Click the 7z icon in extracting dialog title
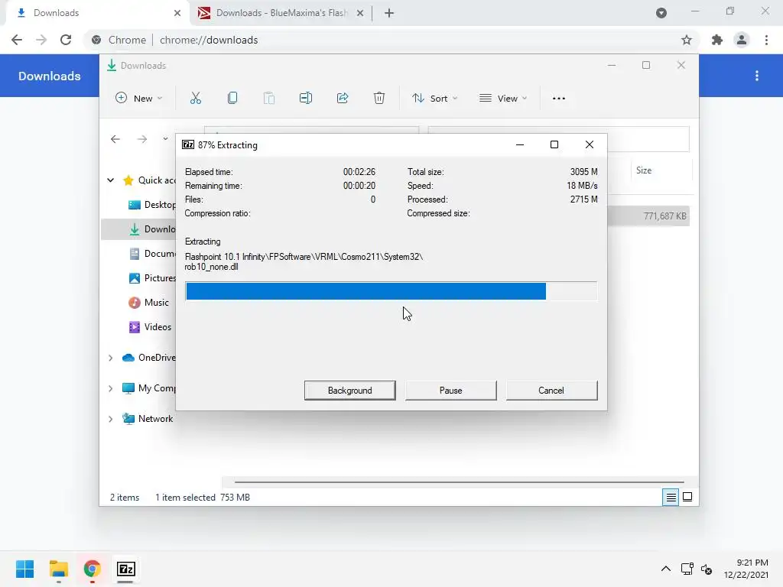Screen dimensions: 783x587 click(x=188, y=144)
